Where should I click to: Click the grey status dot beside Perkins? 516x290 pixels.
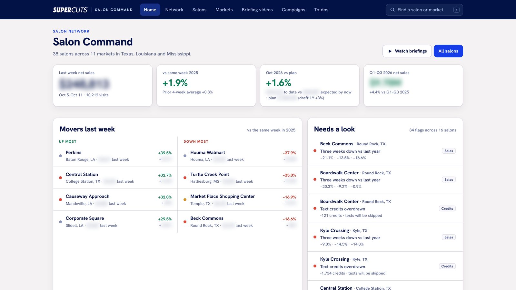60,156
